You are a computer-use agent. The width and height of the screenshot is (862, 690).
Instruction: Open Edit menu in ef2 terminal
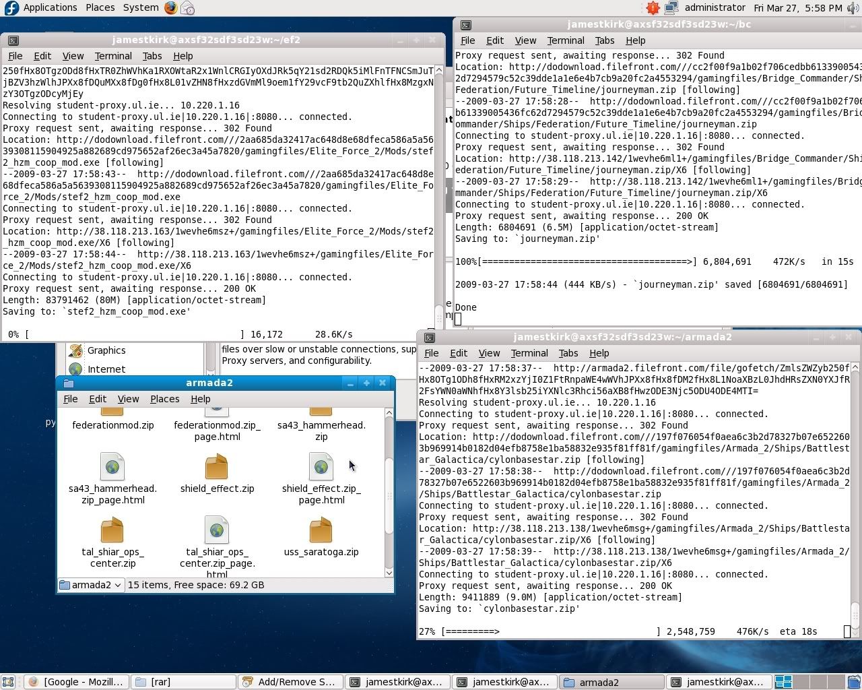tap(42, 56)
